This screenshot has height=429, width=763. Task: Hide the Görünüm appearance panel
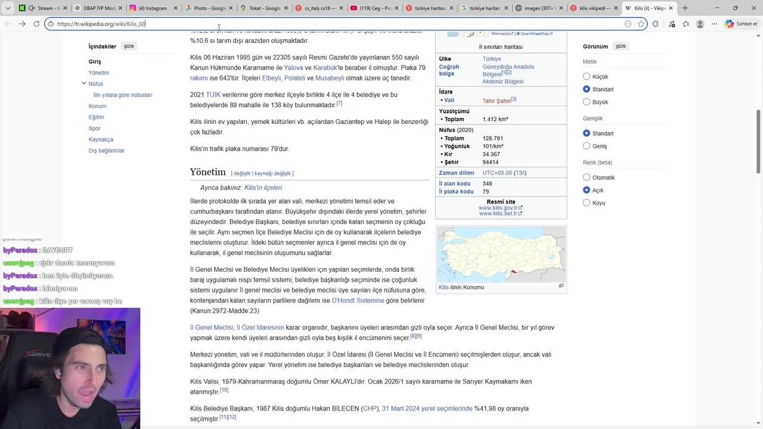pyautogui.click(x=621, y=46)
